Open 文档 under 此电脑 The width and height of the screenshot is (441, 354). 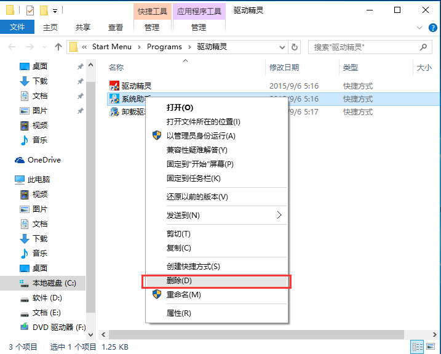click(x=39, y=224)
